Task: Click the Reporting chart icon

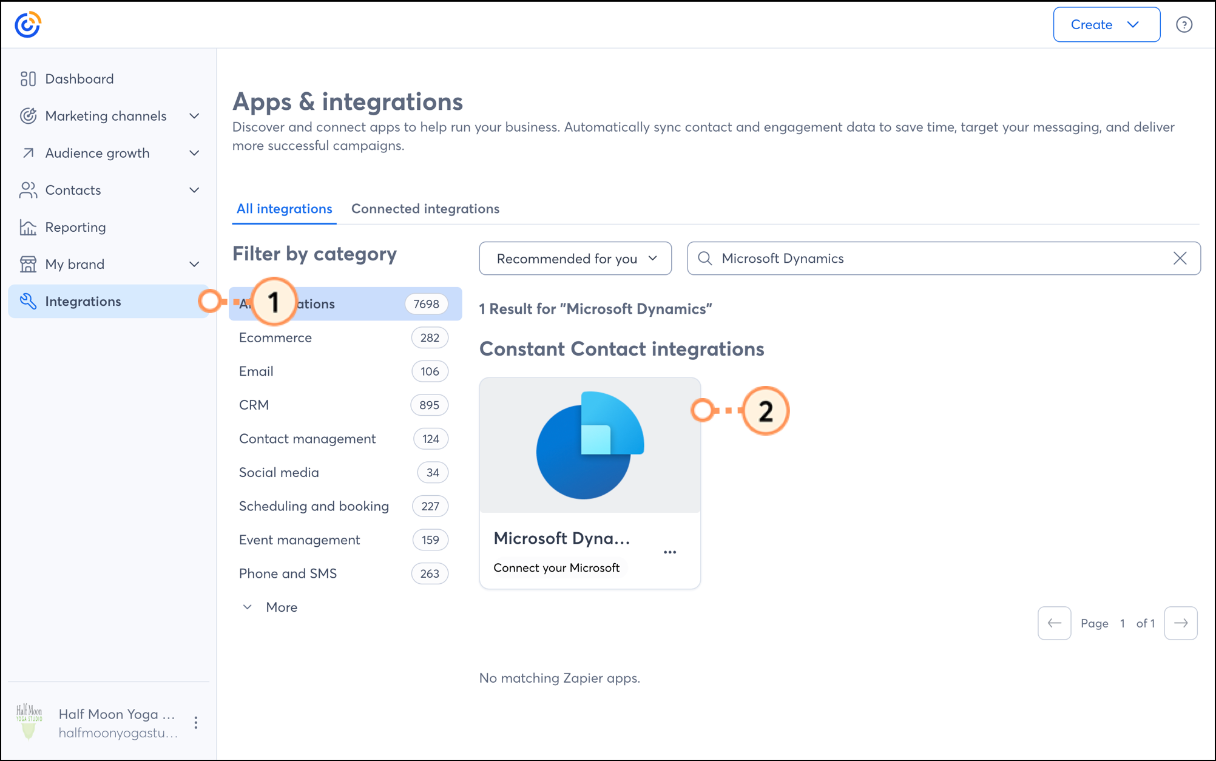Action: (x=28, y=227)
